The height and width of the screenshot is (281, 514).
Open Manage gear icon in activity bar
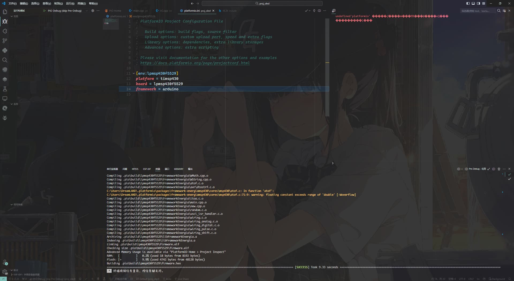pos(5,272)
